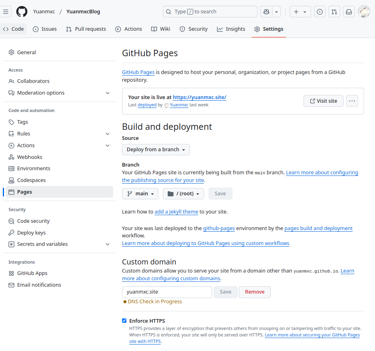Open dropdown next to Copilot icon
Screen dimensions: 375x351
[276, 12]
